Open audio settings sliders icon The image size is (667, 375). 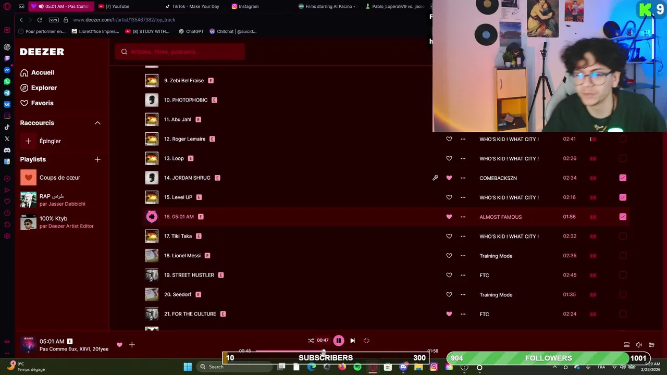pyautogui.click(x=651, y=345)
